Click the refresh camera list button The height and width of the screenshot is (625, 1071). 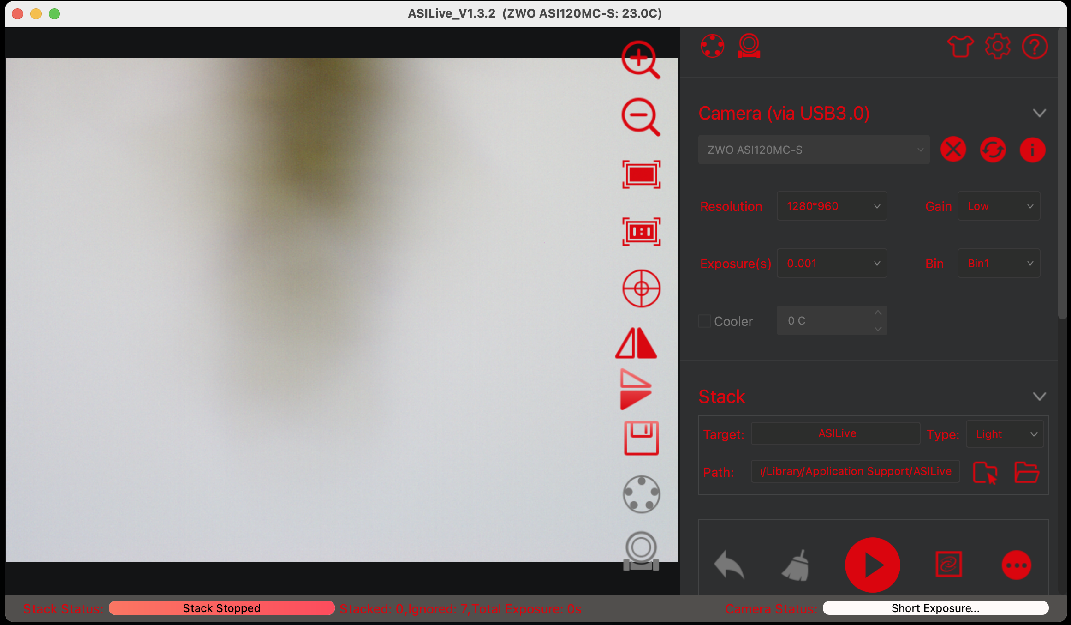[x=993, y=150]
